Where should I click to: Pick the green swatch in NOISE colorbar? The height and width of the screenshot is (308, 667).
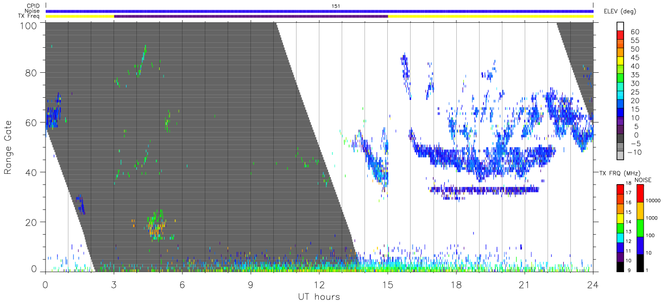pos(639,228)
